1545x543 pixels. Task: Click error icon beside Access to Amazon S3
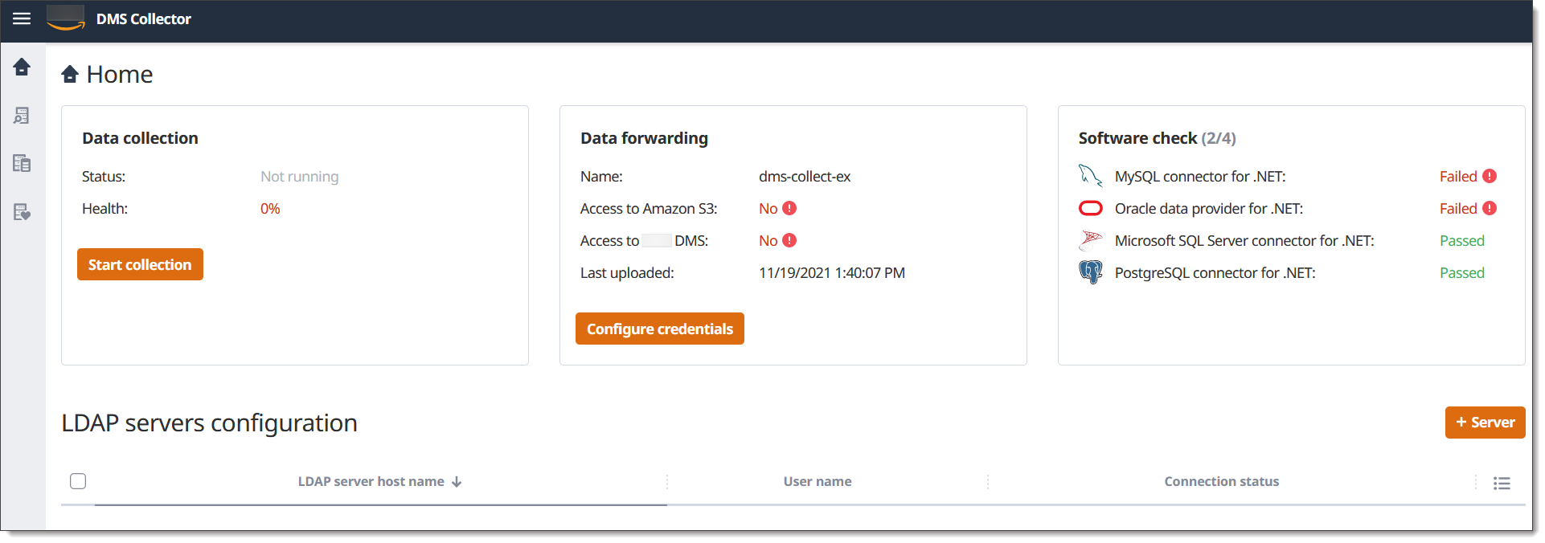coord(789,208)
